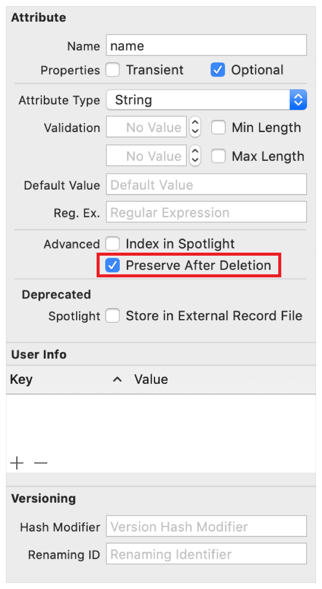
Task: Click the Max Length value stepper
Action: click(x=194, y=156)
